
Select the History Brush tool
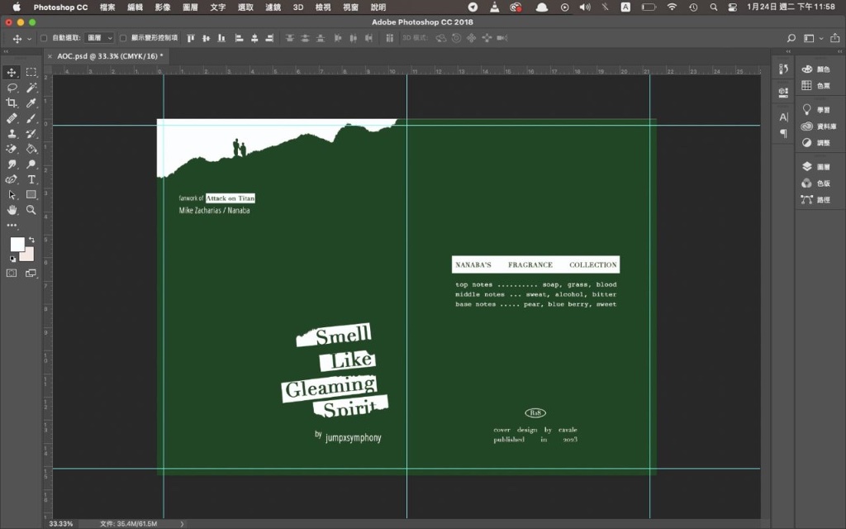pos(31,133)
